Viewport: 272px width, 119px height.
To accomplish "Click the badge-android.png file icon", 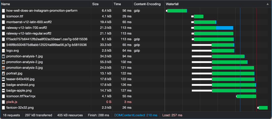I will coord(4,85).
